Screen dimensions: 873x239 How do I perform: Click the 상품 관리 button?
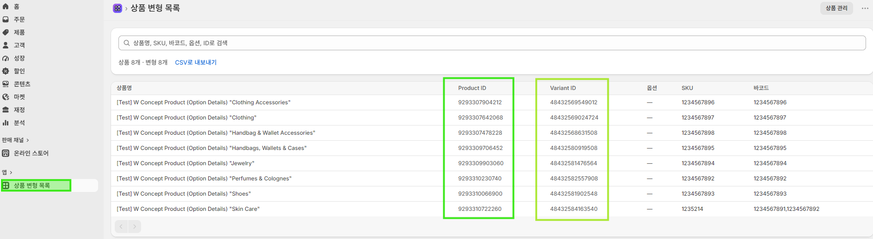[836, 8]
